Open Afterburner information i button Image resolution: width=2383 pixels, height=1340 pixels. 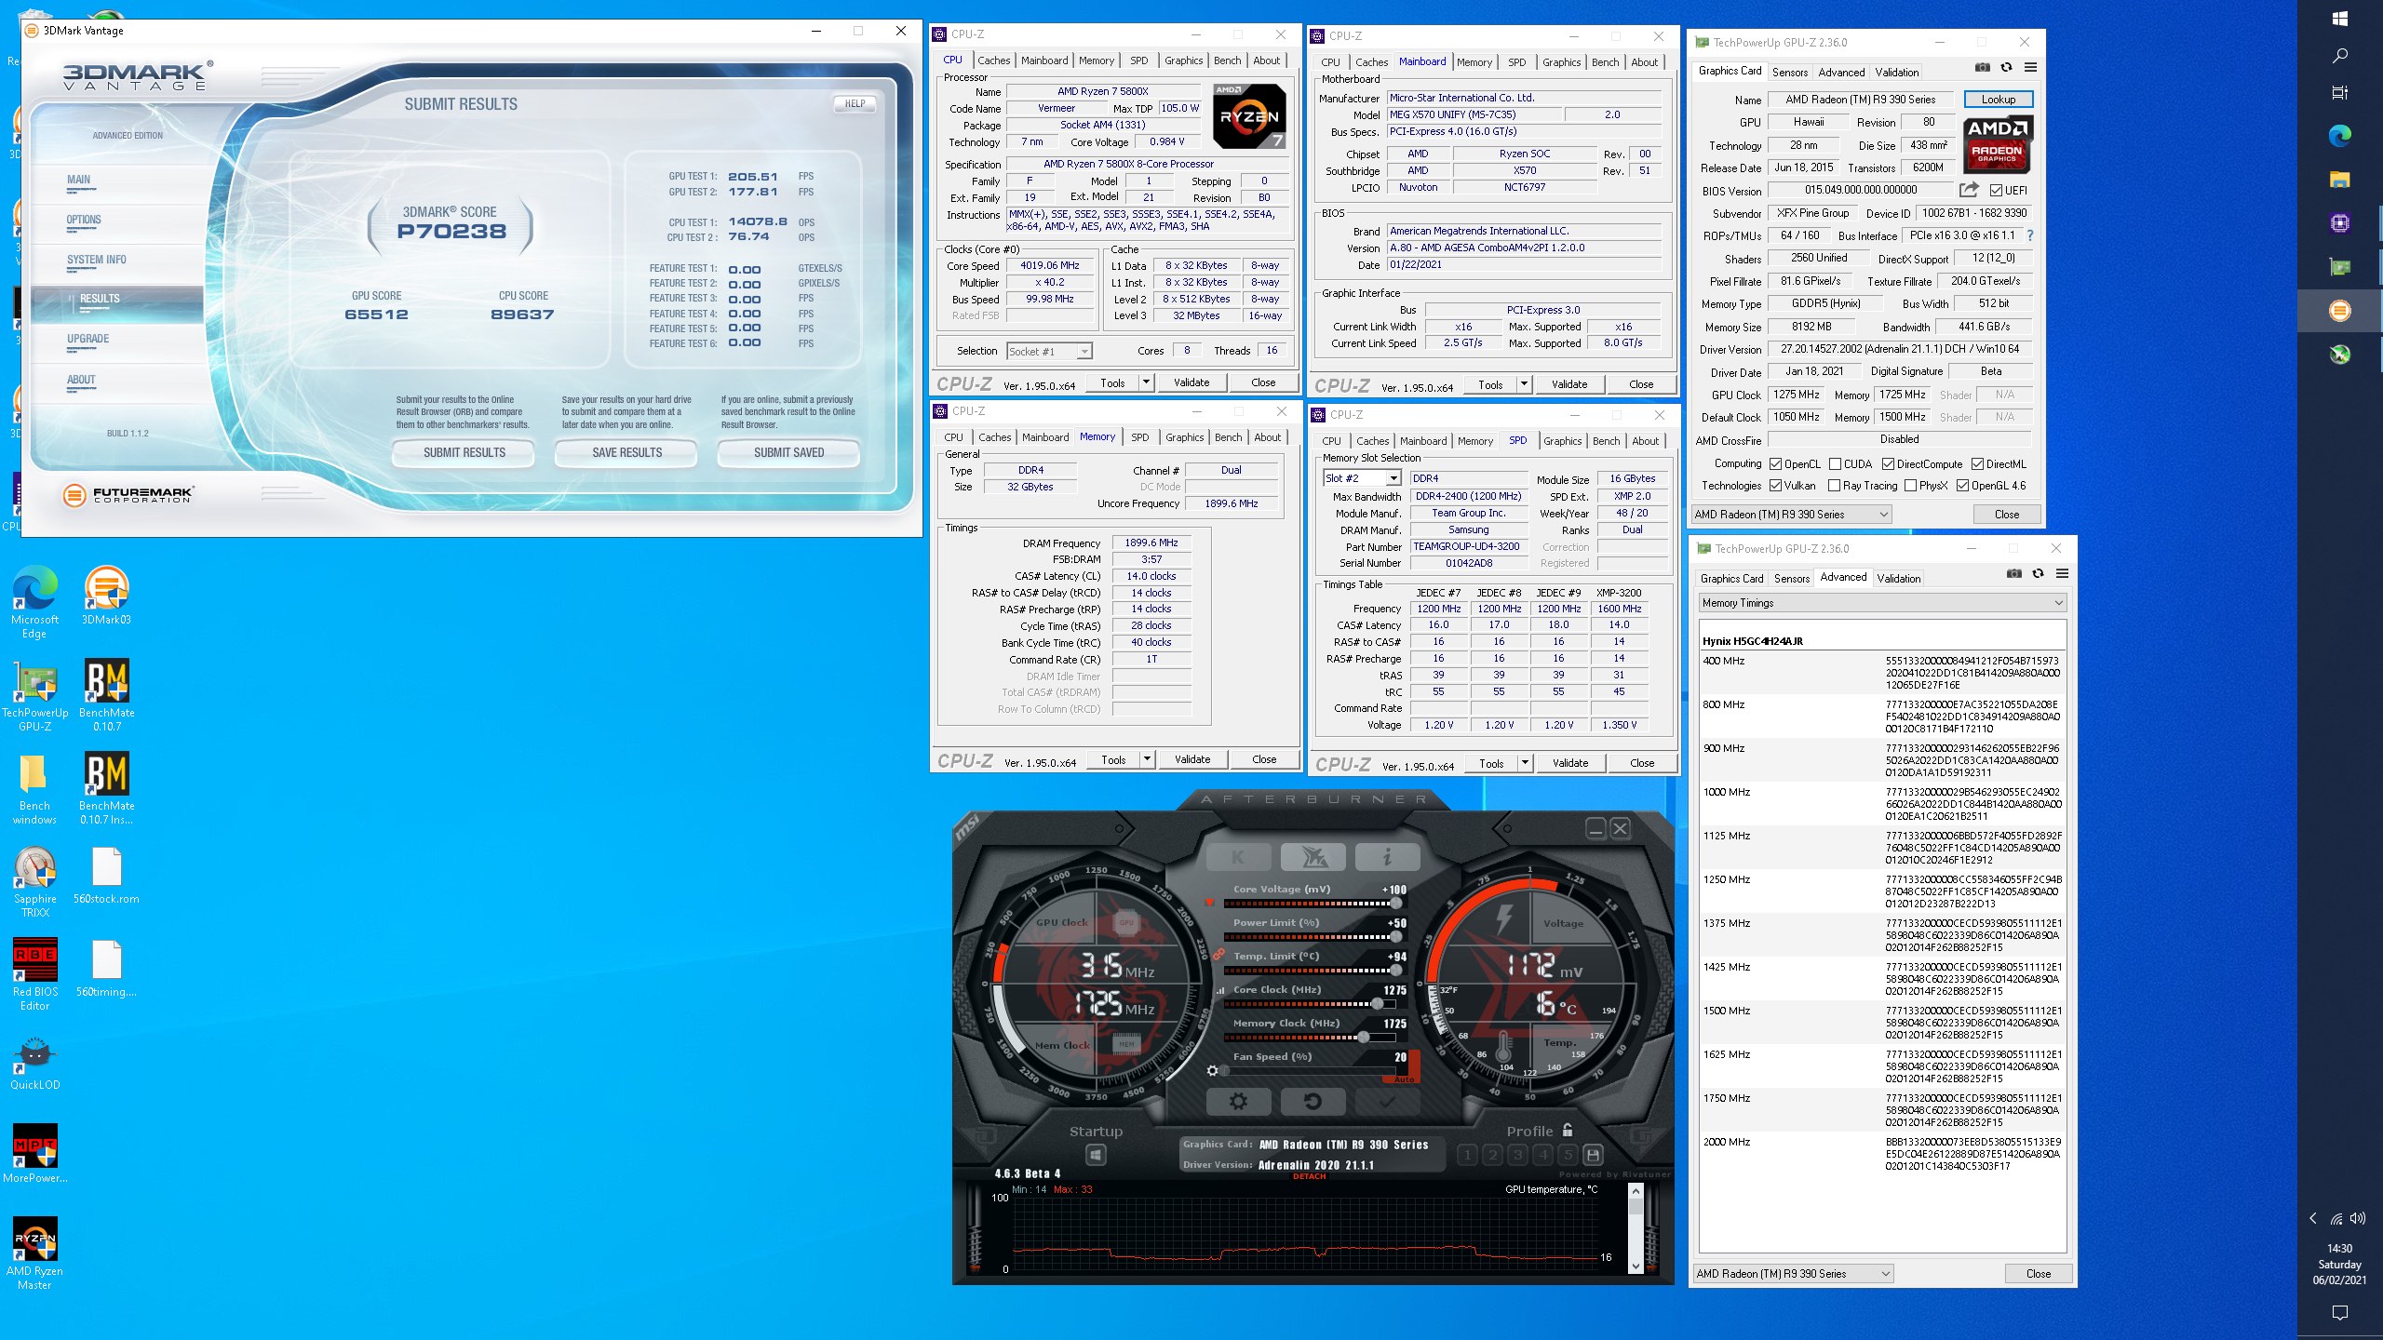coord(1387,856)
